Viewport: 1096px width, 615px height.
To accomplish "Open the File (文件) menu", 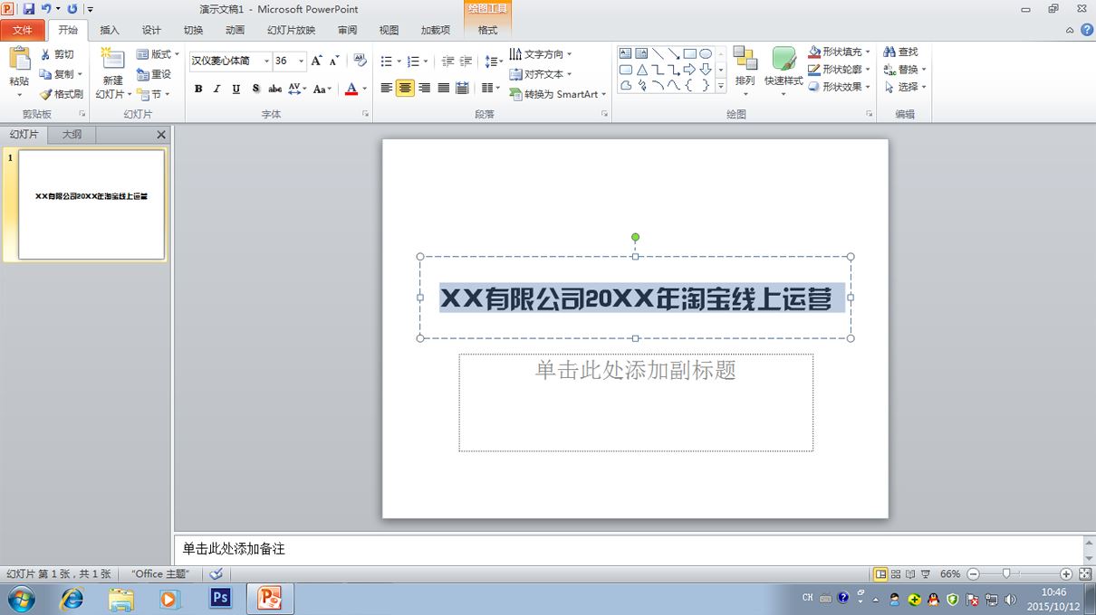I will [x=23, y=30].
